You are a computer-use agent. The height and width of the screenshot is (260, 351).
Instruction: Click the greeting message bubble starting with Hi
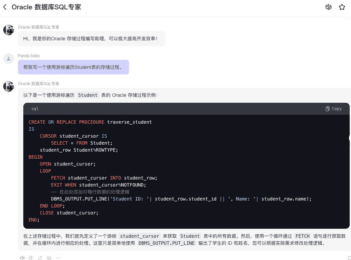[x=91, y=39]
